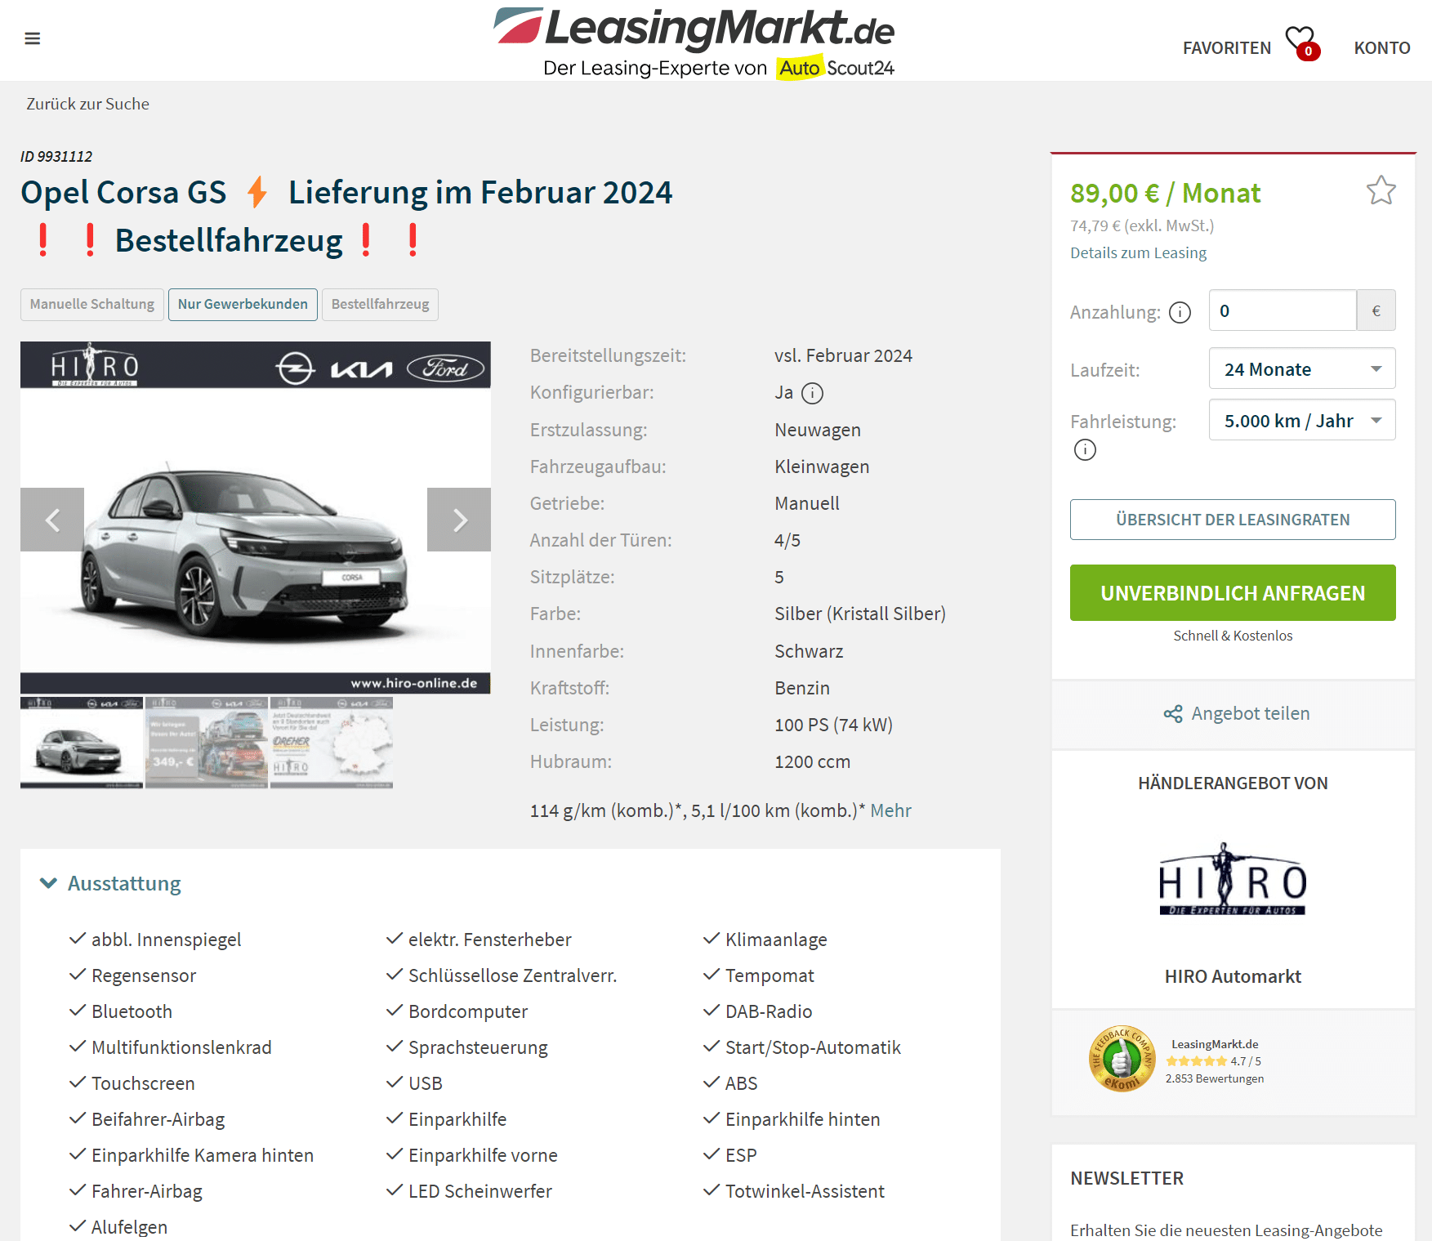Click the LeasingMarkt.de logo
Viewport: 1432px width, 1241px height.
(694, 42)
